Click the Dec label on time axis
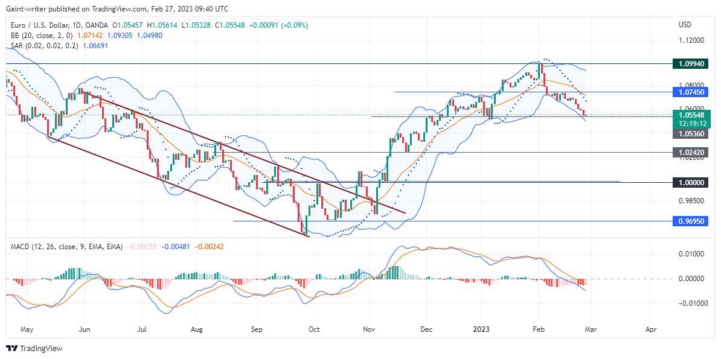Viewport: 721px width, 359px height. point(426,329)
